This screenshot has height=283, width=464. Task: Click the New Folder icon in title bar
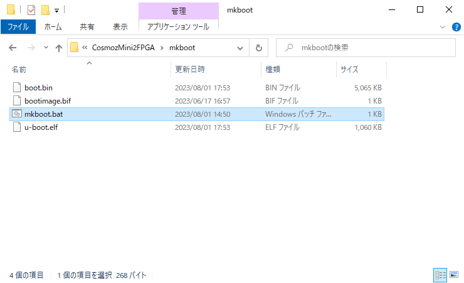[x=45, y=10]
